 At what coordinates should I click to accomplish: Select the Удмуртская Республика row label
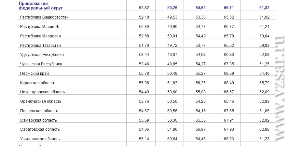(x=42, y=55)
